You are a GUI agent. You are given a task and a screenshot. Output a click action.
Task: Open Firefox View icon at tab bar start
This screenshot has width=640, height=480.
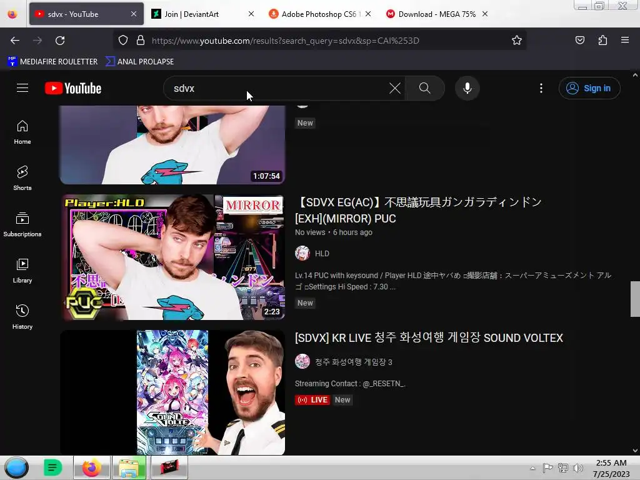(x=12, y=14)
